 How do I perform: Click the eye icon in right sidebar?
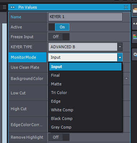(135, 24)
